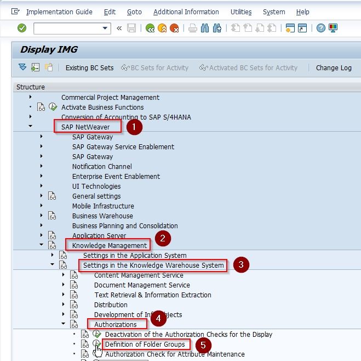Click the Expand All blue arrows icon

pyautogui.click(x=22, y=67)
